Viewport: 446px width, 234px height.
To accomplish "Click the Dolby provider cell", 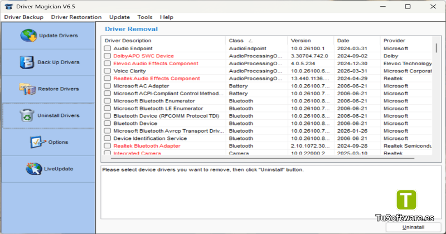I will click(x=391, y=56).
